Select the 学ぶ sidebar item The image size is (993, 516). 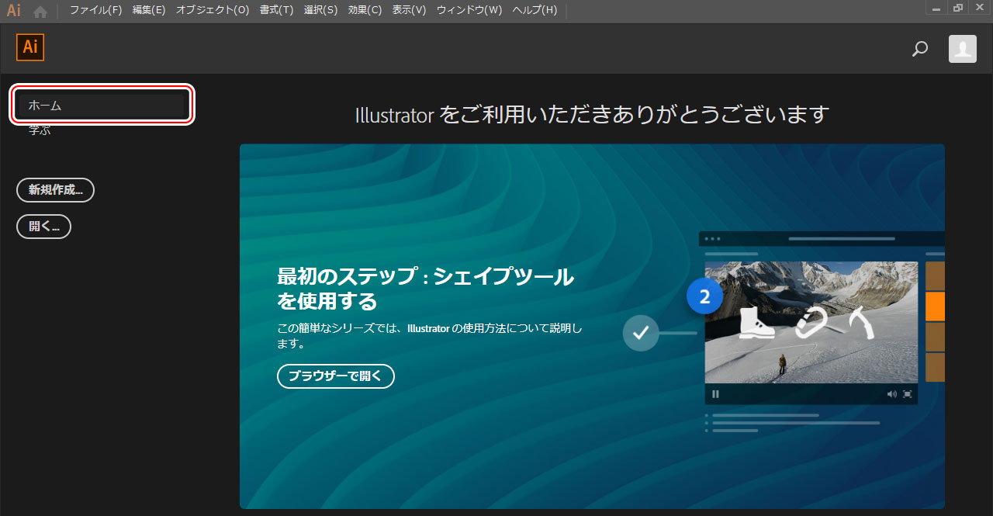(x=40, y=130)
